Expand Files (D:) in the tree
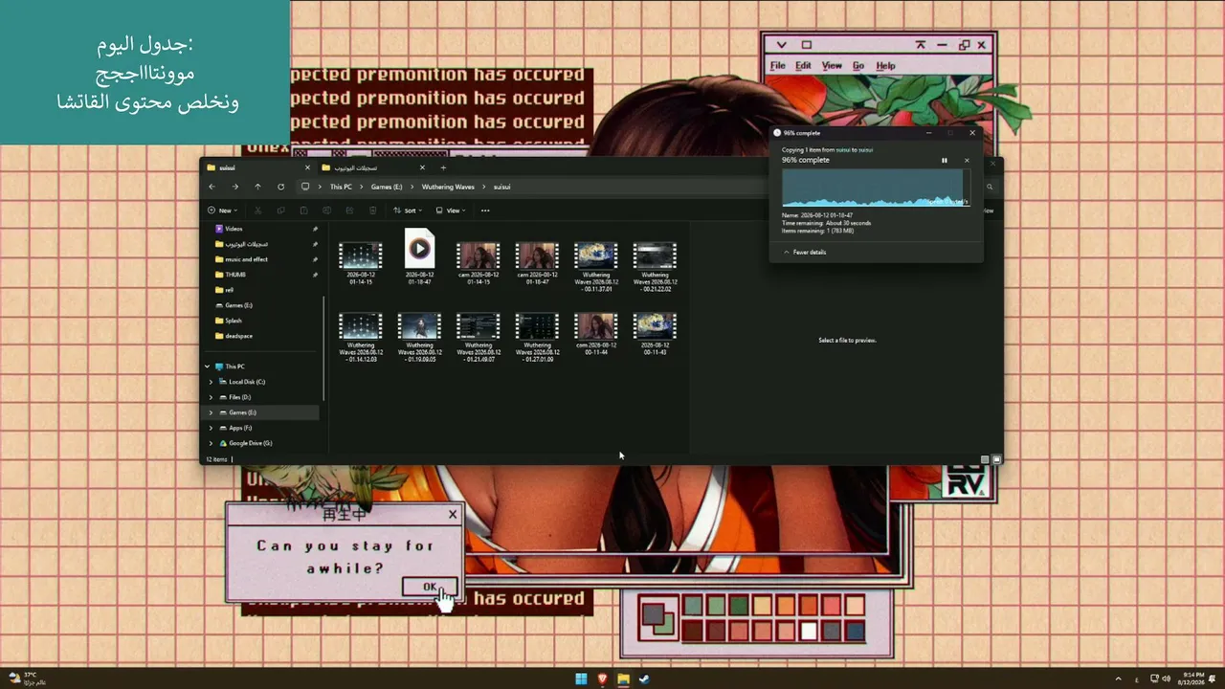The height and width of the screenshot is (689, 1225). pos(212,397)
